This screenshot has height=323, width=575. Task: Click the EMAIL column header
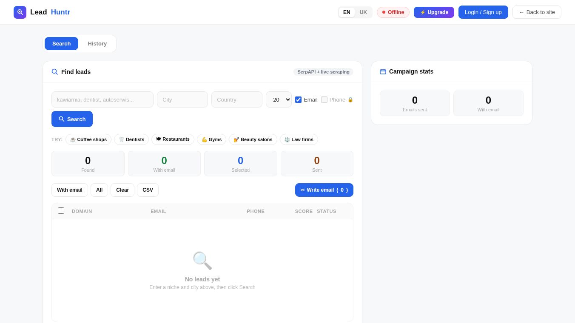coord(158,211)
